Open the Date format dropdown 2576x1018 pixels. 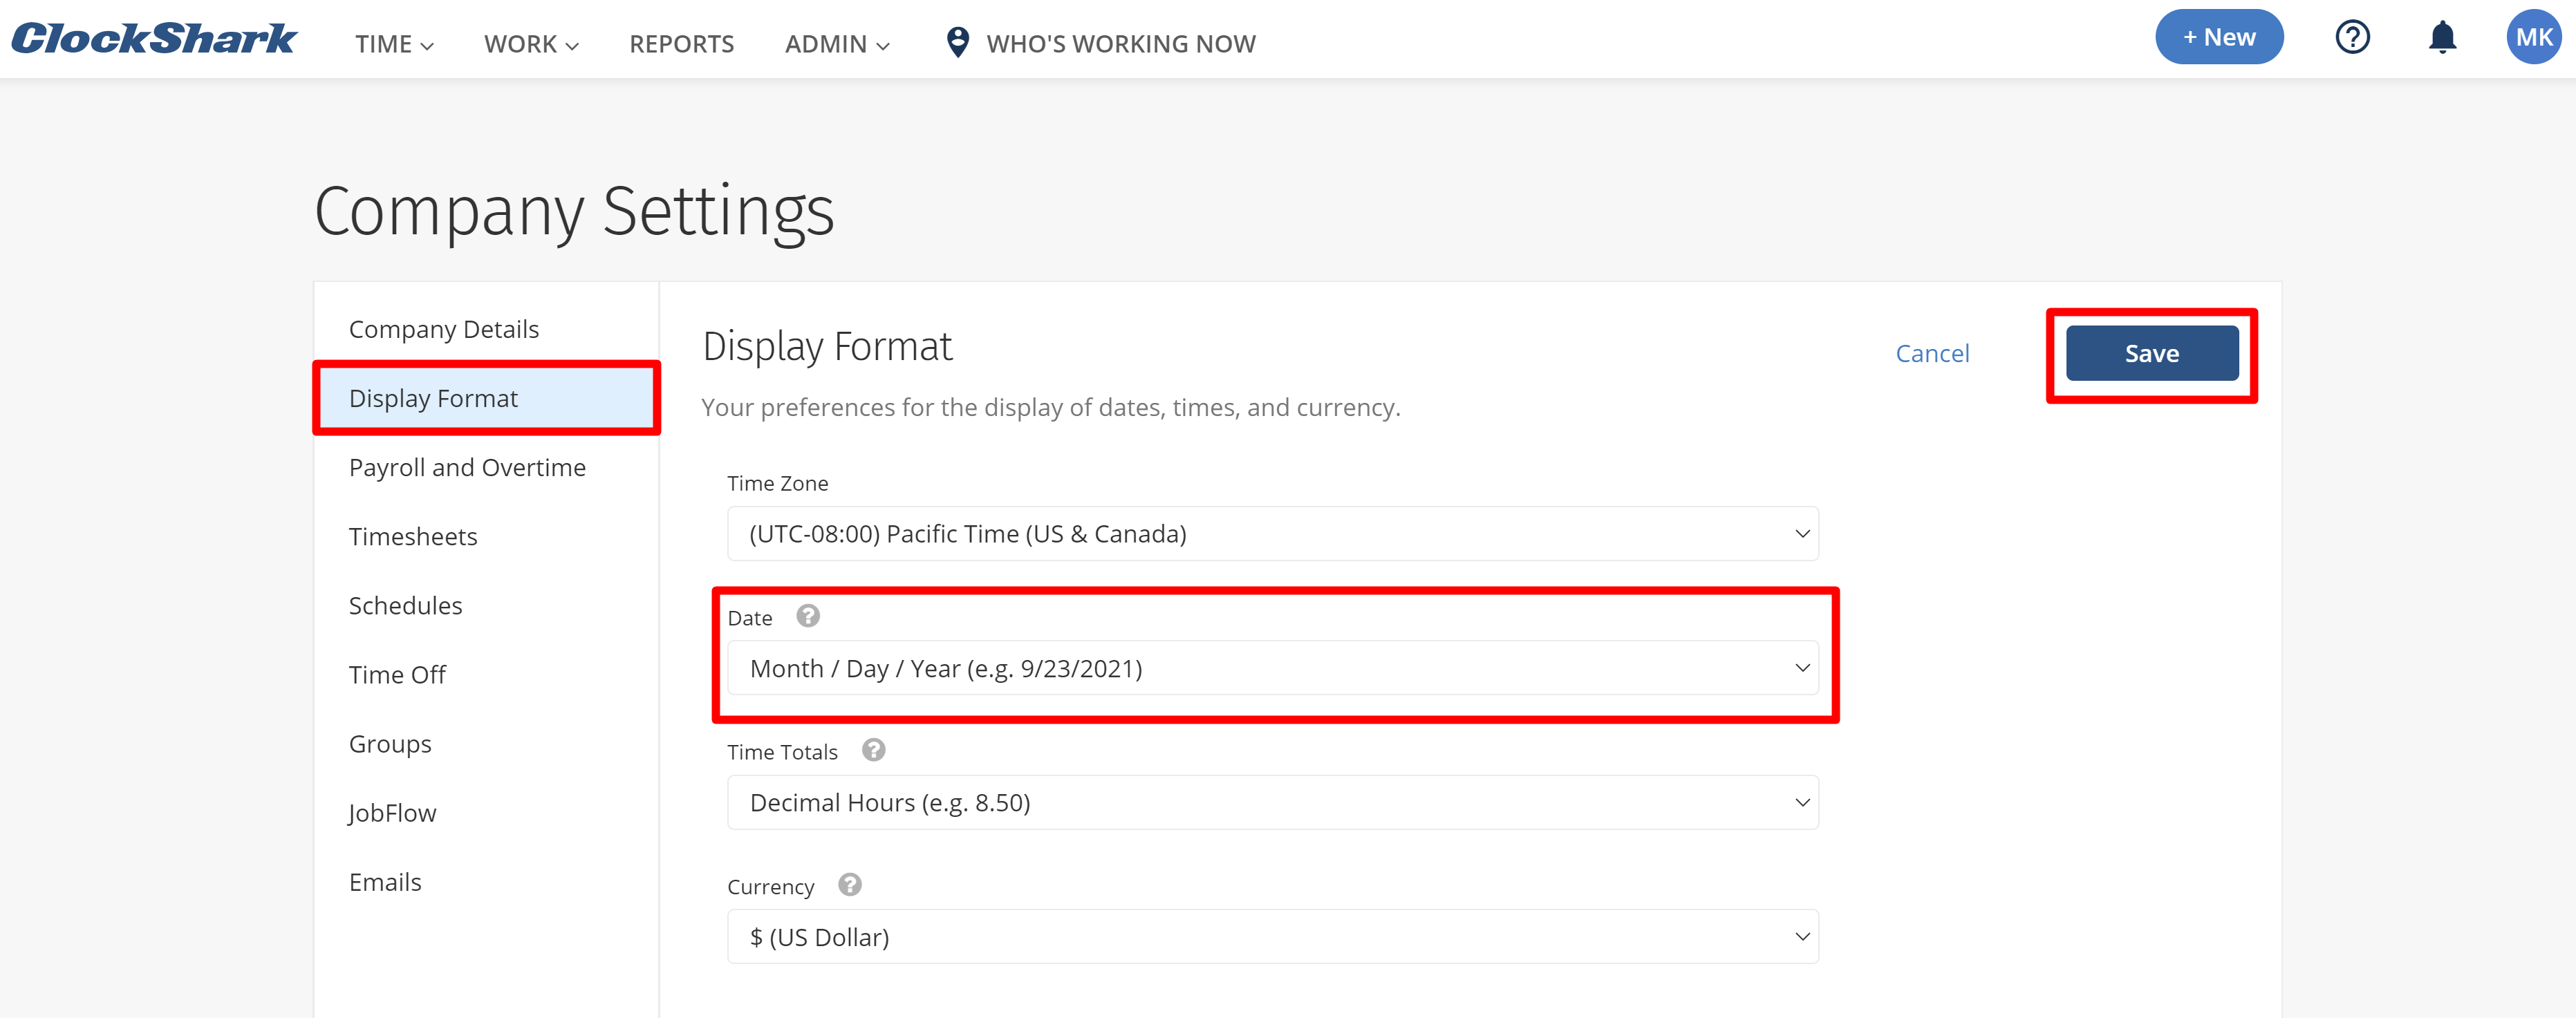pos(1272,668)
